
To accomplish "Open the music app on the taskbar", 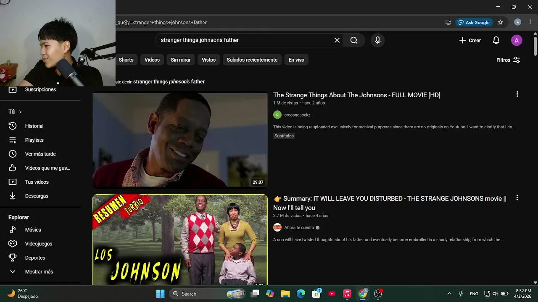I will point(347,294).
